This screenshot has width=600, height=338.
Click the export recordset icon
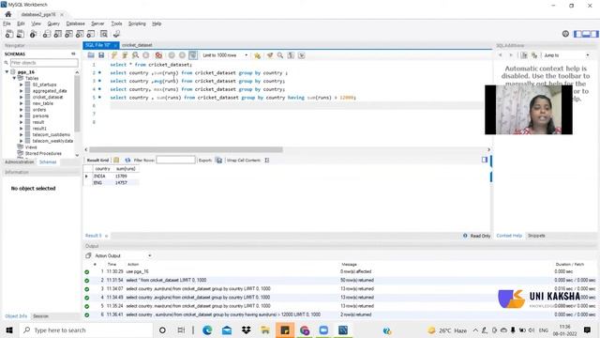click(218, 161)
